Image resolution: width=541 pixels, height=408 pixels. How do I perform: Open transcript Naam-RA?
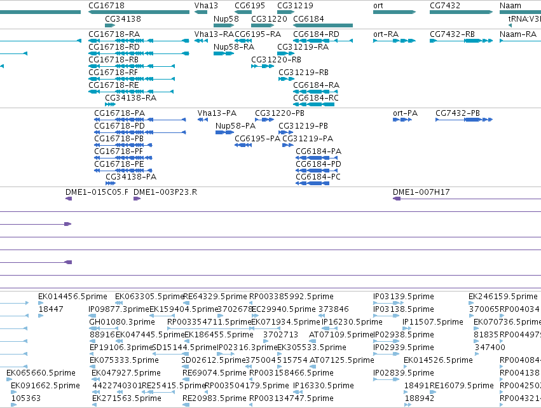coord(518,34)
